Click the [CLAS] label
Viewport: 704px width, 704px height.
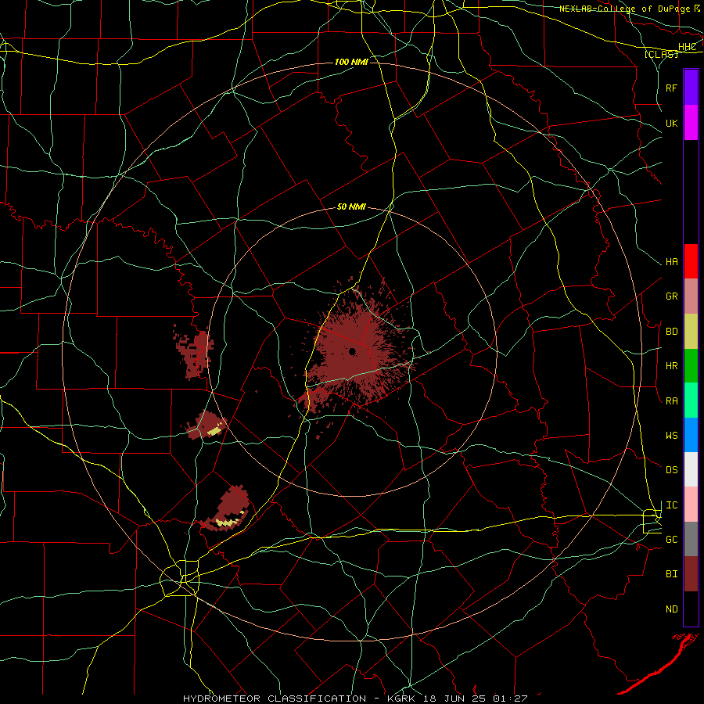click(661, 54)
